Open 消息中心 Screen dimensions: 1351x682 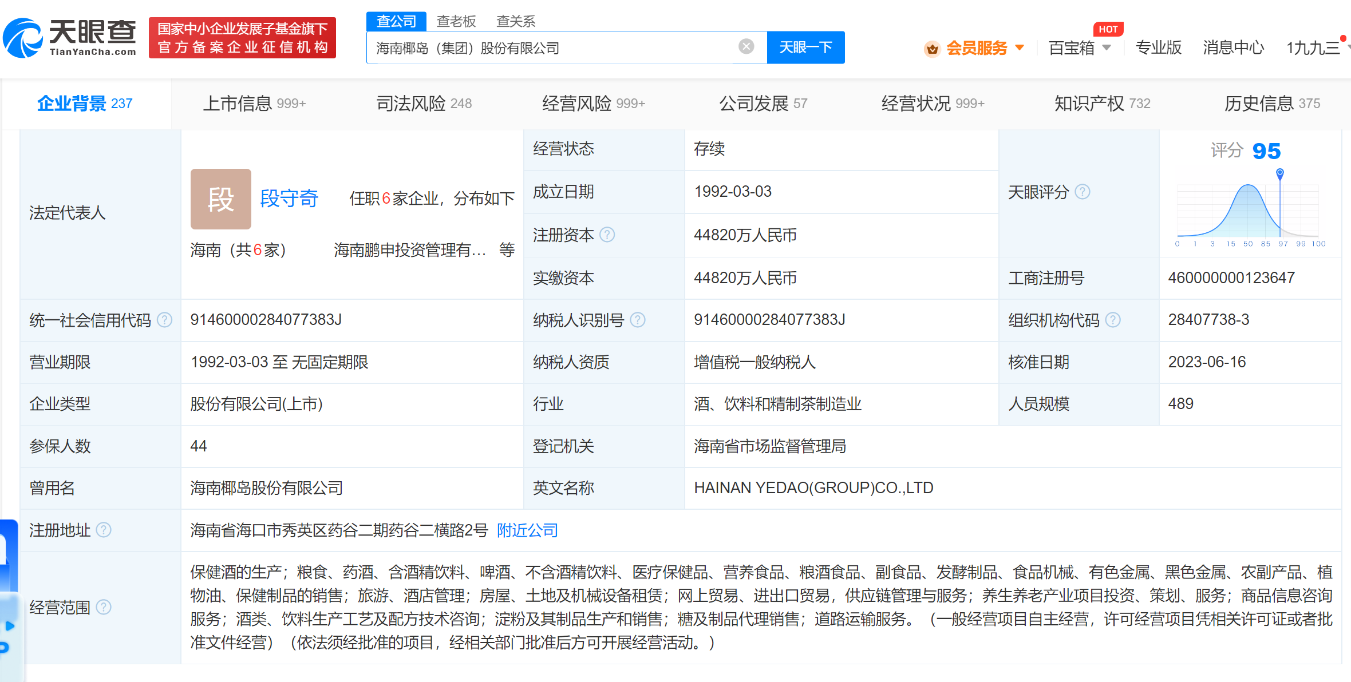1234,48
